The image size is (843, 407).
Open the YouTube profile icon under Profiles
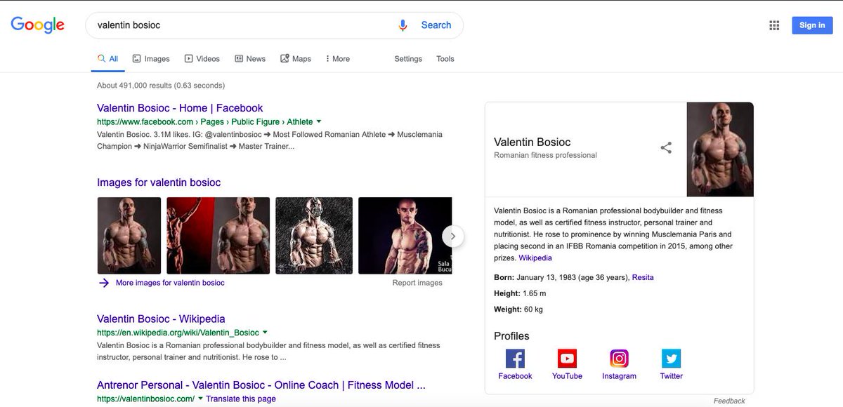click(x=567, y=359)
